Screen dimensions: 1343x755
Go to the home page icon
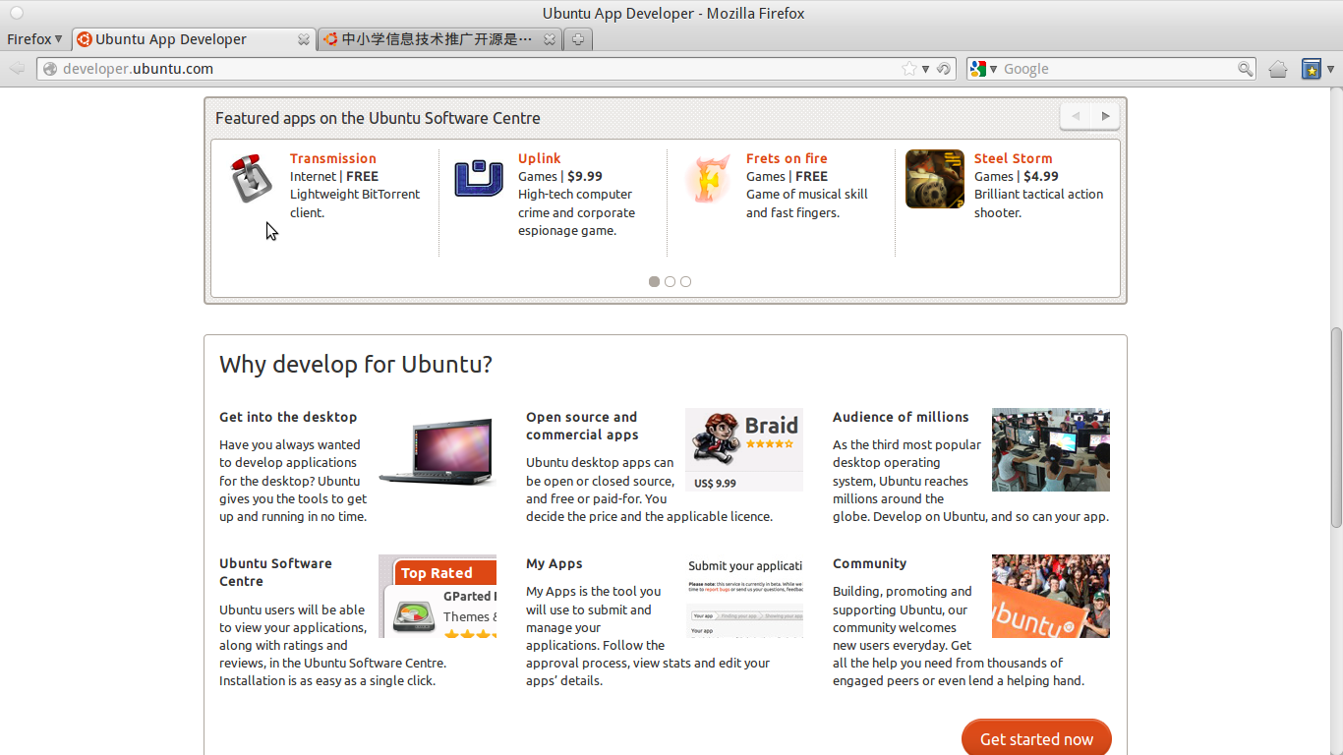click(x=1278, y=69)
